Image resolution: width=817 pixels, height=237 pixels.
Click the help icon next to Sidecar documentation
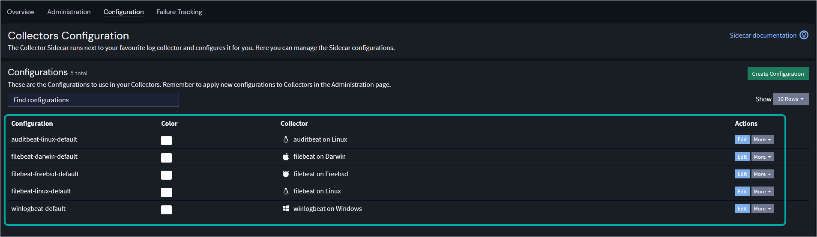coord(804,35)
